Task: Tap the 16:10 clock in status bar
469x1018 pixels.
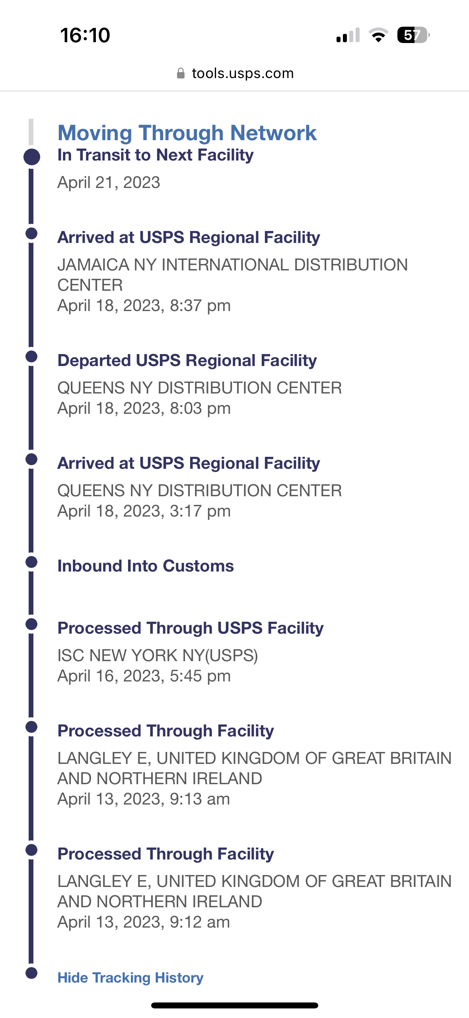Action: tap(85, 35)
